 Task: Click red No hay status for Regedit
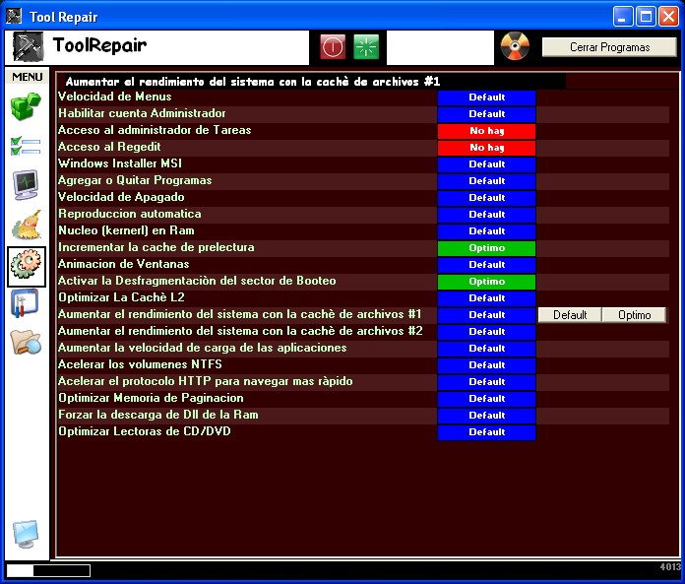point(486,148)
